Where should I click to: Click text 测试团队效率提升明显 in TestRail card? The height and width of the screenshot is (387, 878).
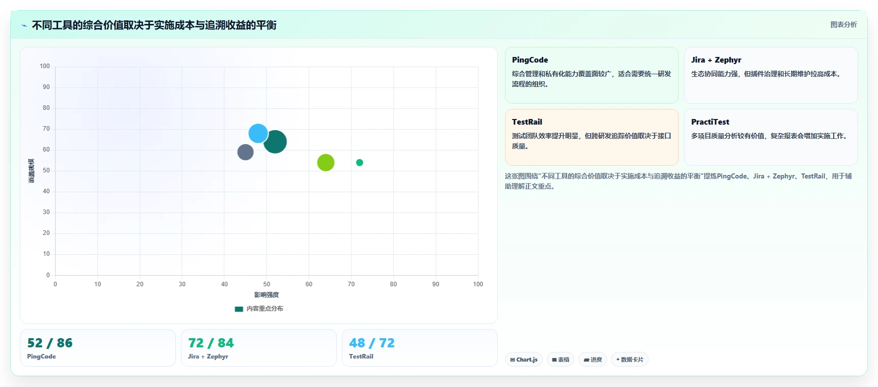pos(544,136)
